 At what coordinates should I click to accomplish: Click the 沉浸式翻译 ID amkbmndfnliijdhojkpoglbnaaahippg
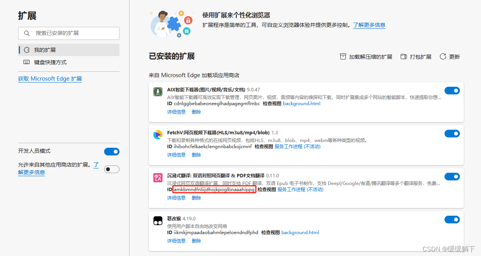click(214, 190)
